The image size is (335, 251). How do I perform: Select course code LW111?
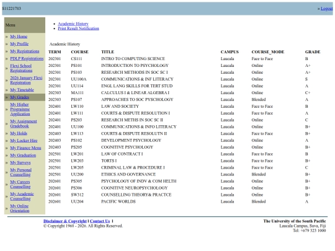tap(77, 113)
